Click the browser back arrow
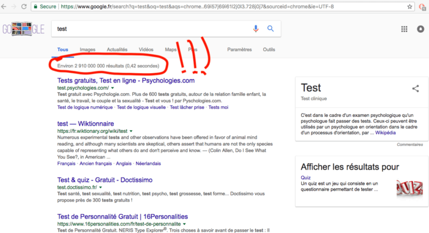This screenshot has width=429, height=233. pyautogui.click(x=6, y=7)
